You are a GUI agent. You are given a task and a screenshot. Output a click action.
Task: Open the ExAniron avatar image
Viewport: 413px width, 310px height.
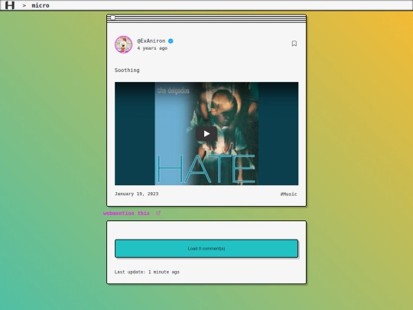124,44
